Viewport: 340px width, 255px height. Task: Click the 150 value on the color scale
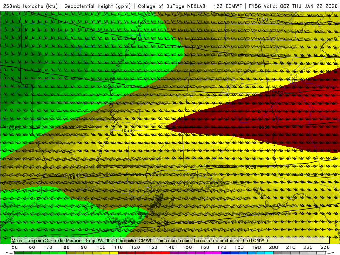tap(187, 247)
